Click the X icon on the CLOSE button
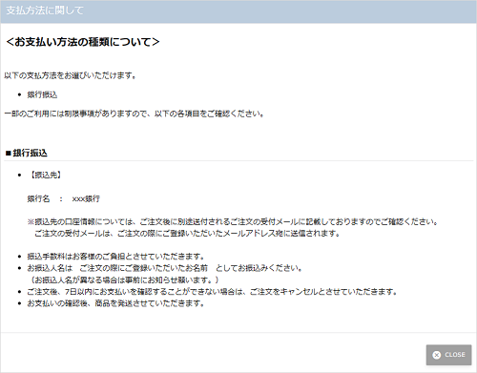 click(x=437, y=355)
